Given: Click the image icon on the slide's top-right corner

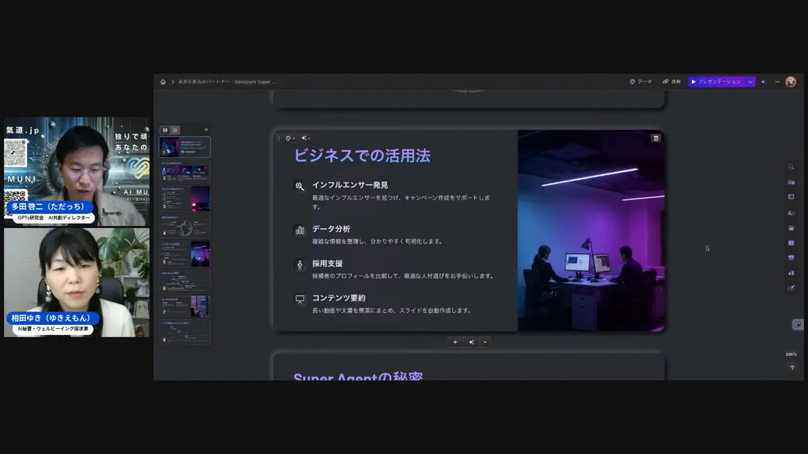Looking at the screenshot, I should click(x=656, y=138).
